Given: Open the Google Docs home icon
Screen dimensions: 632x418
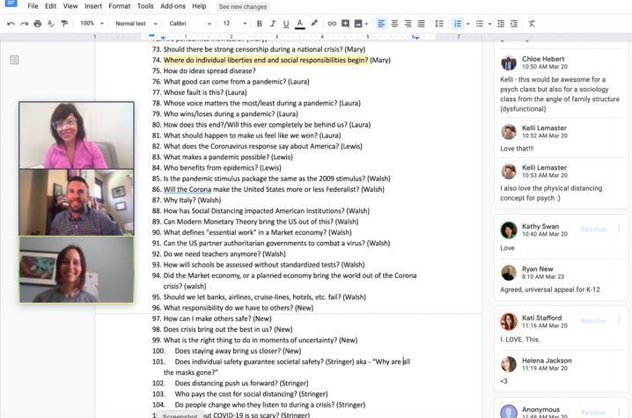Looking at the screenshot, I should point(11,4).
